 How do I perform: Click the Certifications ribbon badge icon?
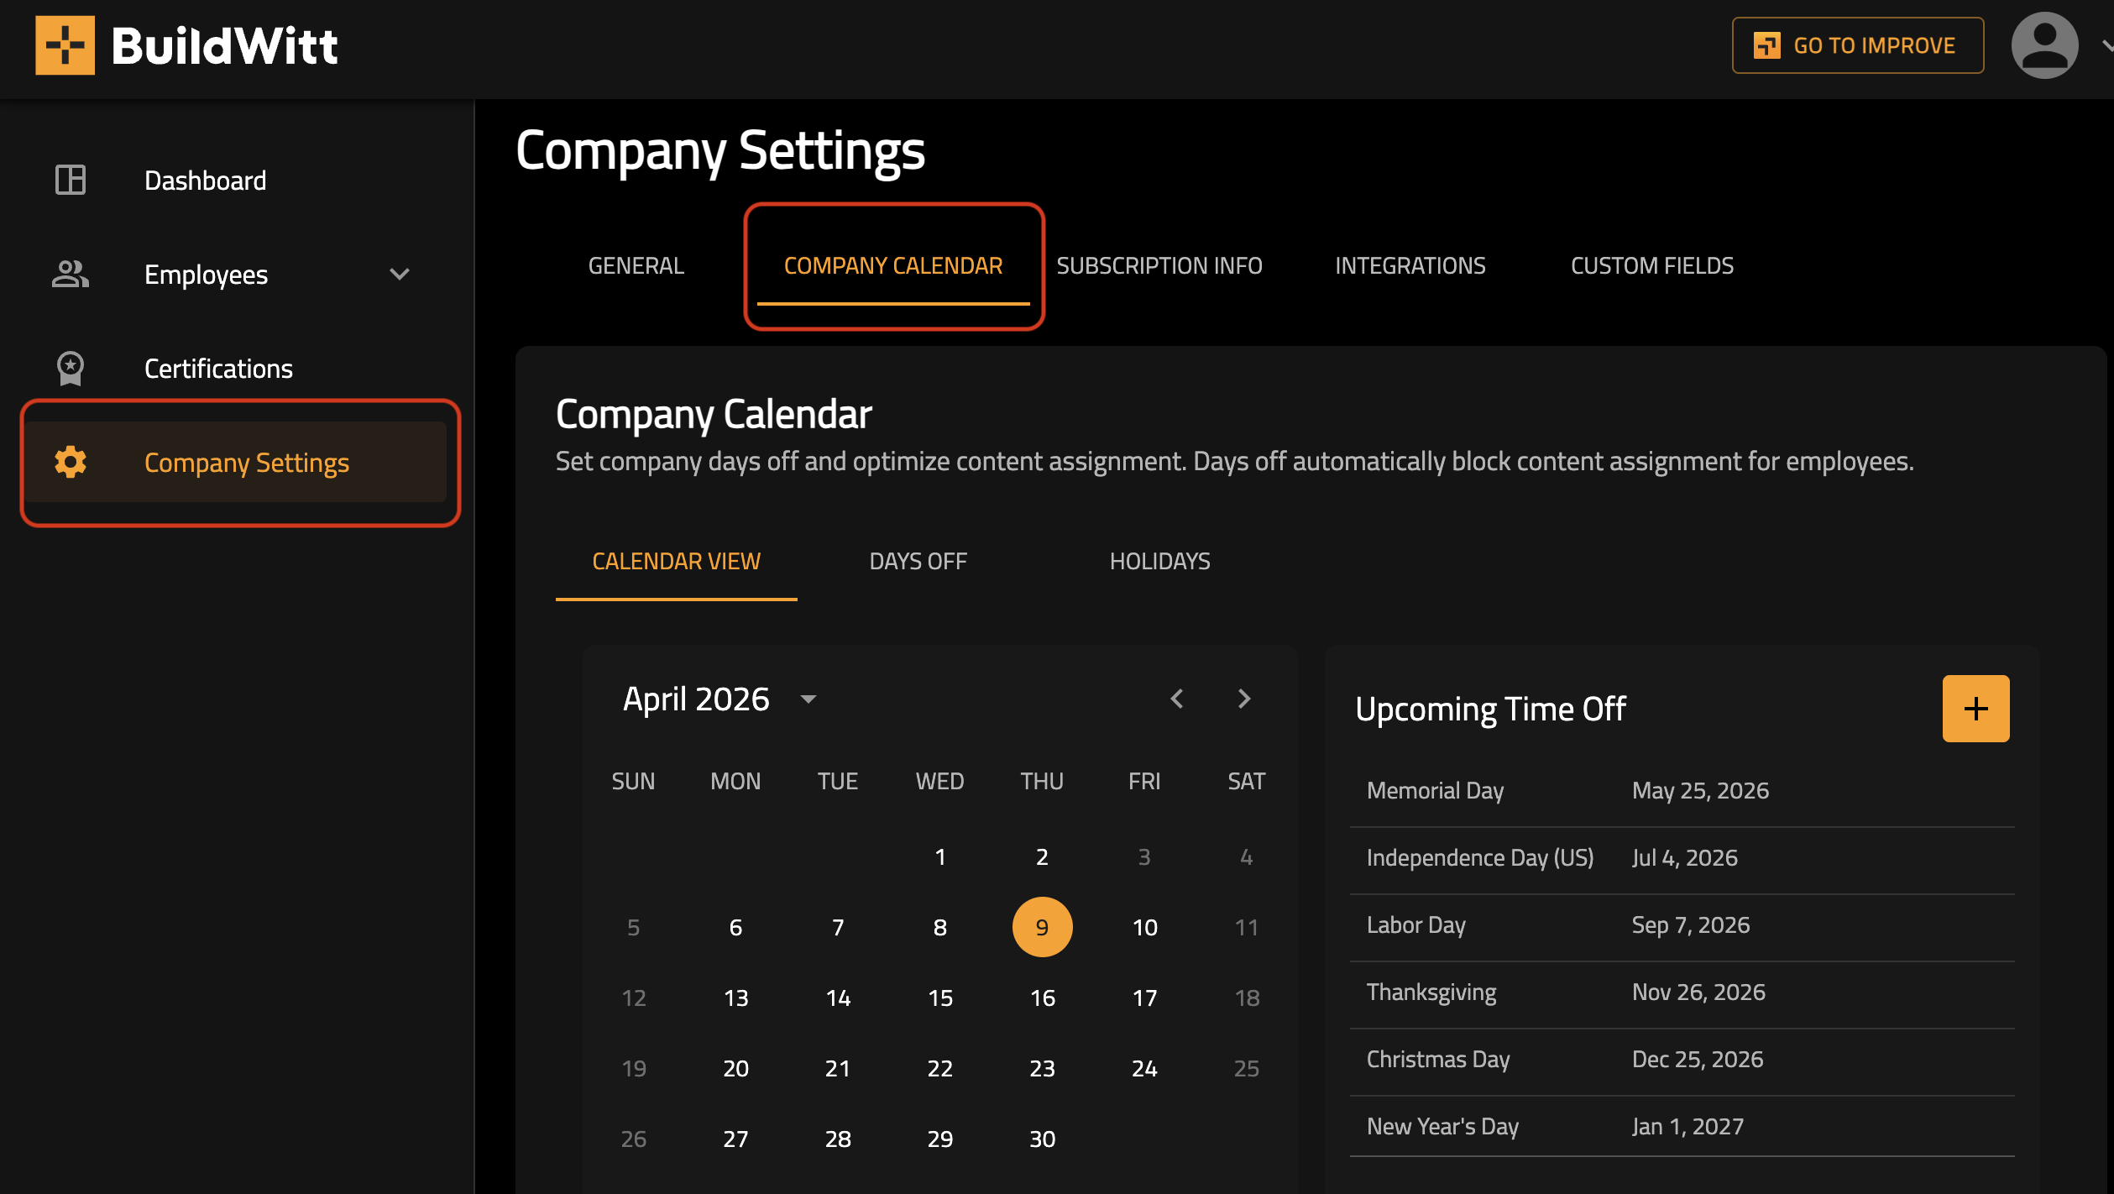pyautogui.click(x=71, y=369)
